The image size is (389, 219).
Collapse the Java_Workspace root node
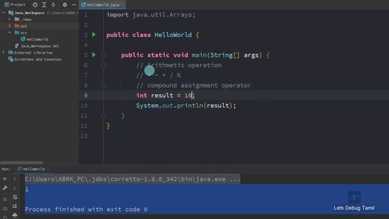[4, 12]
